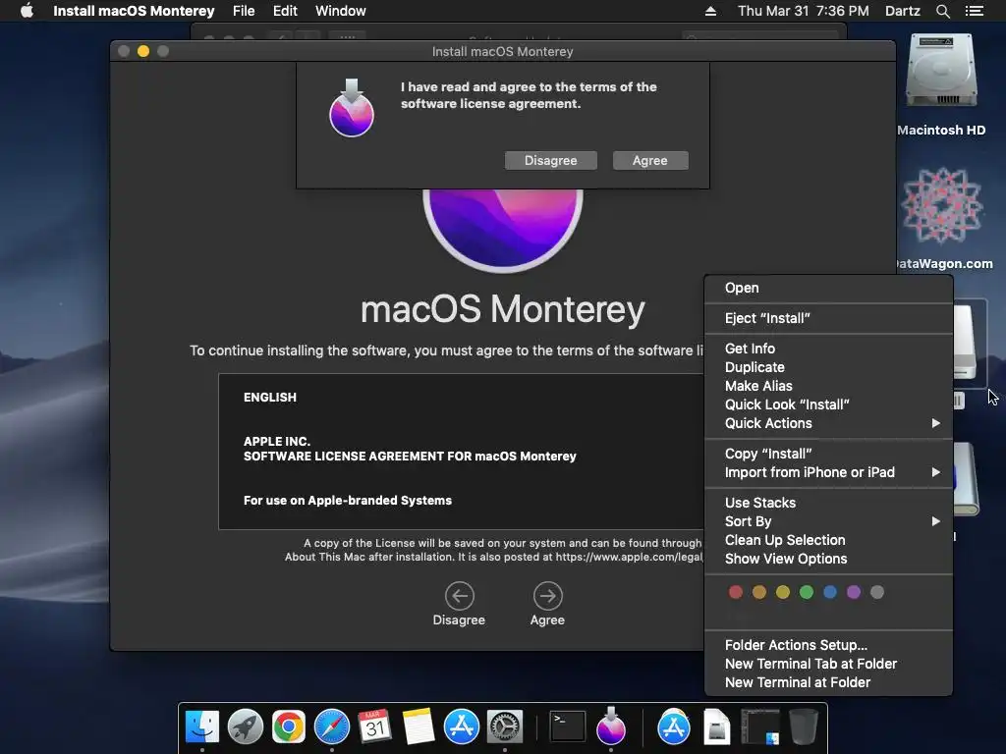This screenshot has height=754, width=1006.
Task: Open System Preferences gear in Dock
Action: [505, 727]
